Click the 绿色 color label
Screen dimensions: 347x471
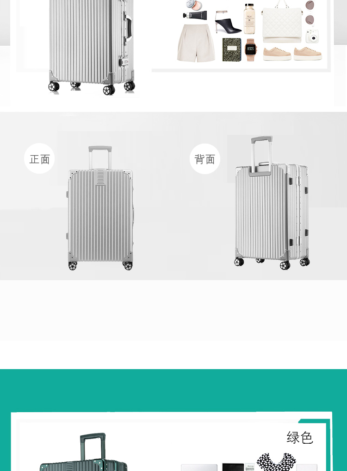pyautogui.click(x=299, y=437)
